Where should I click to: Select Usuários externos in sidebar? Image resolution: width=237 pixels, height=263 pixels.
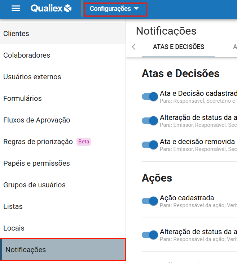pyautogui.click(x=32, y=77)
